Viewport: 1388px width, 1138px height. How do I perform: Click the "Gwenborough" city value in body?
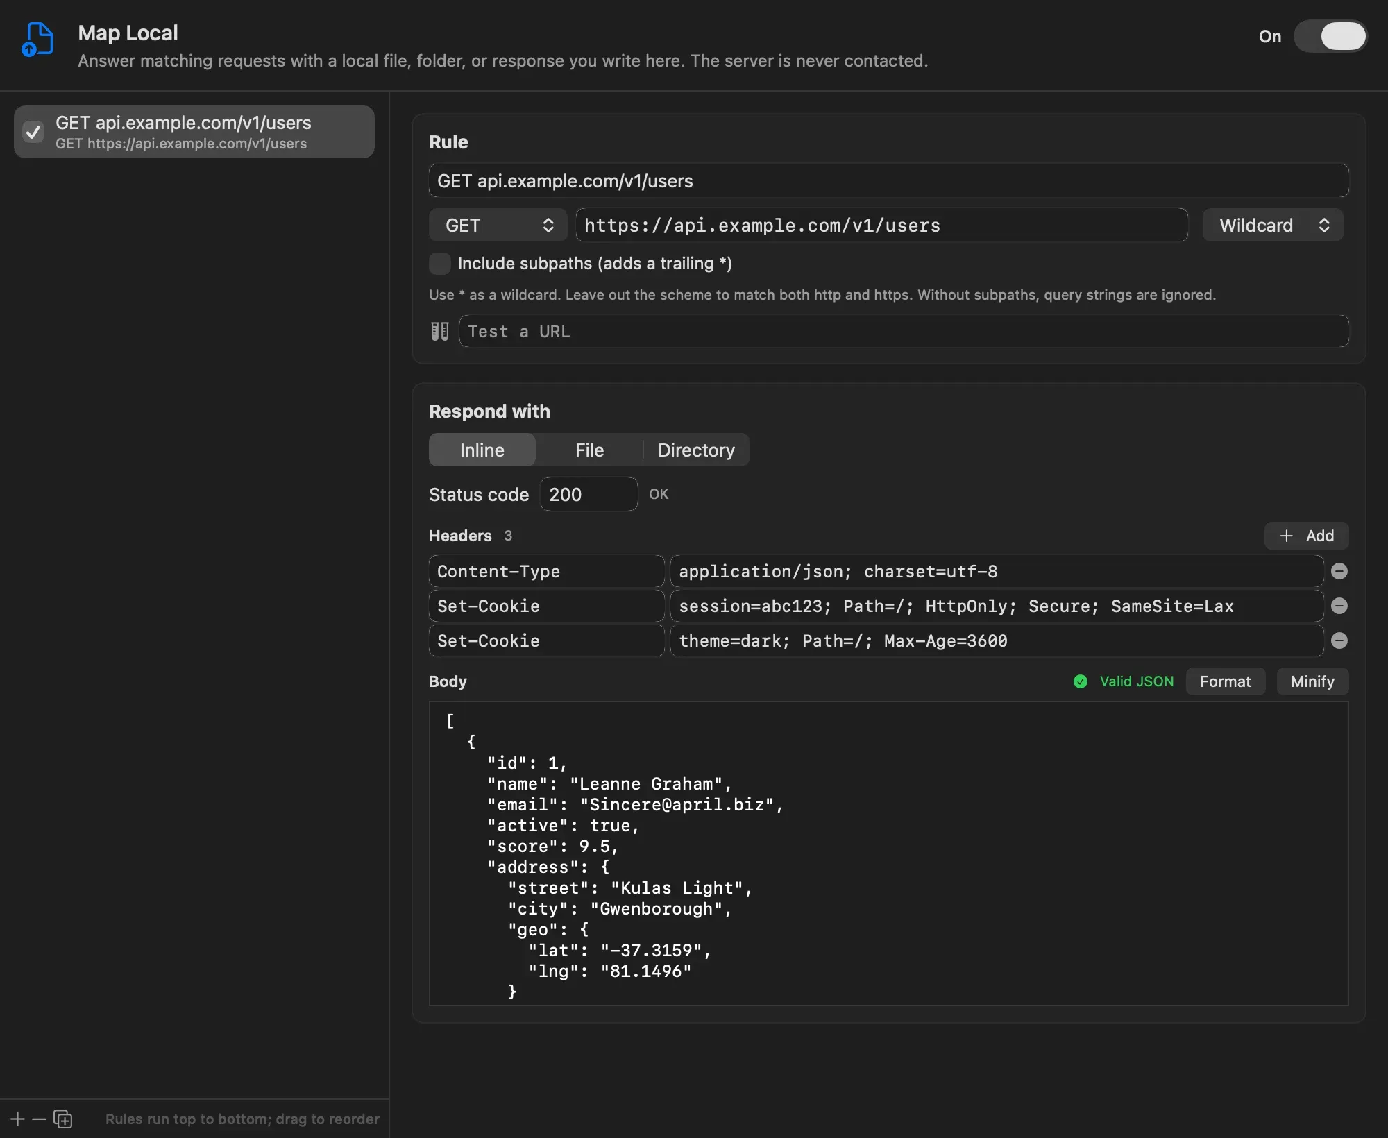657,909
